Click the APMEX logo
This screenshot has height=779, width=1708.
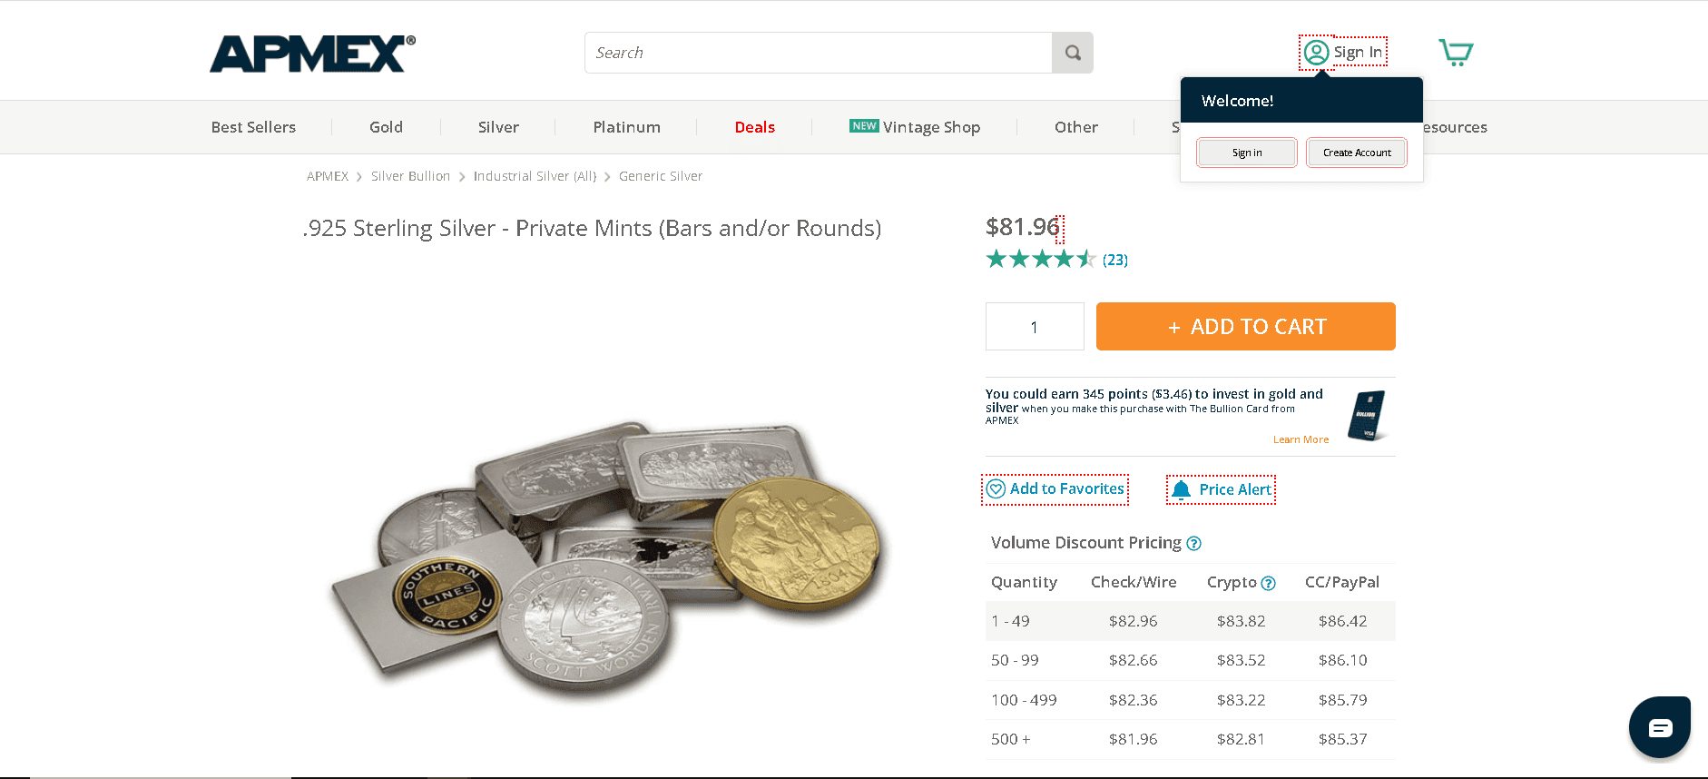pyautogui.click(x=310, y=54)
